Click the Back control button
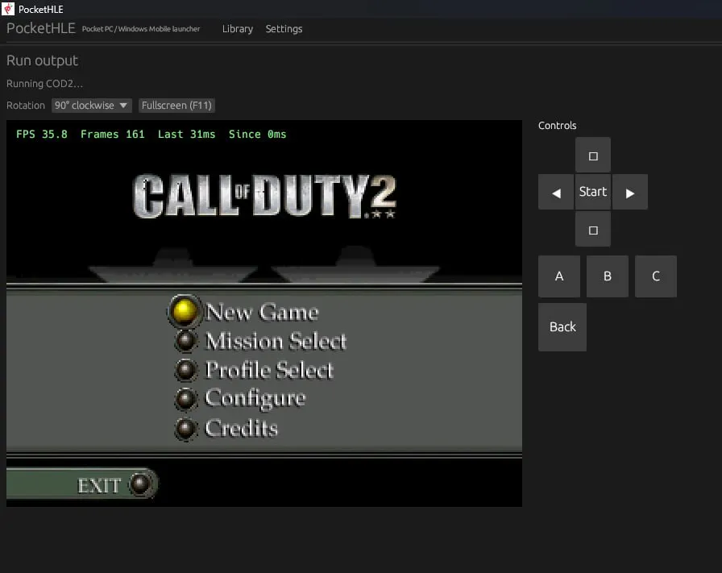Viewport: 722px width, 573px height. [x=562, y=327]
